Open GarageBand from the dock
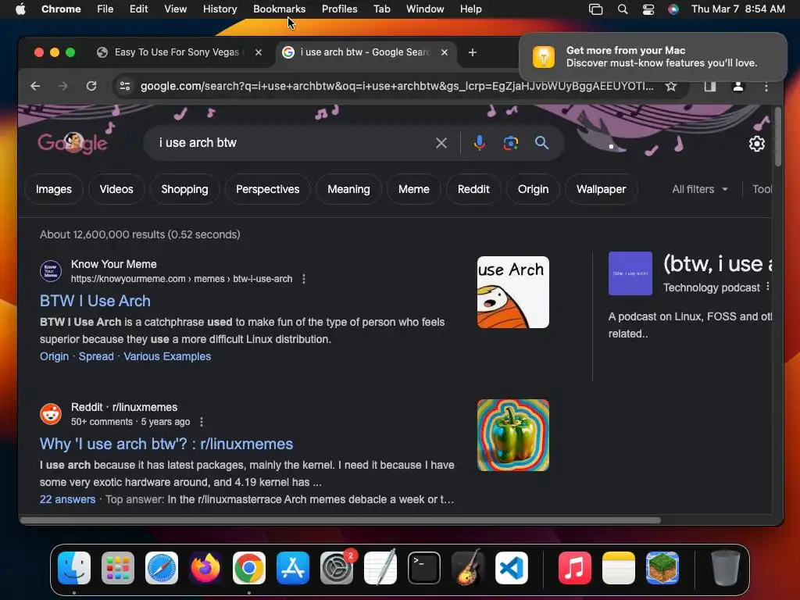The width and height of the screenshot is (800, 600). tap(468, 567)
